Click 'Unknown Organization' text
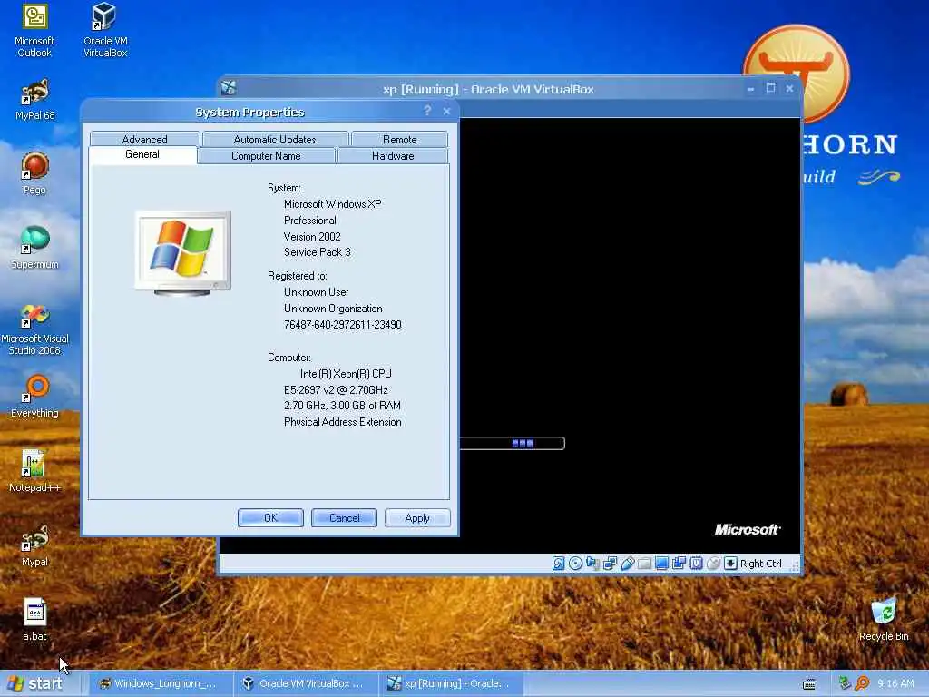Viewport: 929px width, 697px height. pyautogui.click(x=333, y=309)
